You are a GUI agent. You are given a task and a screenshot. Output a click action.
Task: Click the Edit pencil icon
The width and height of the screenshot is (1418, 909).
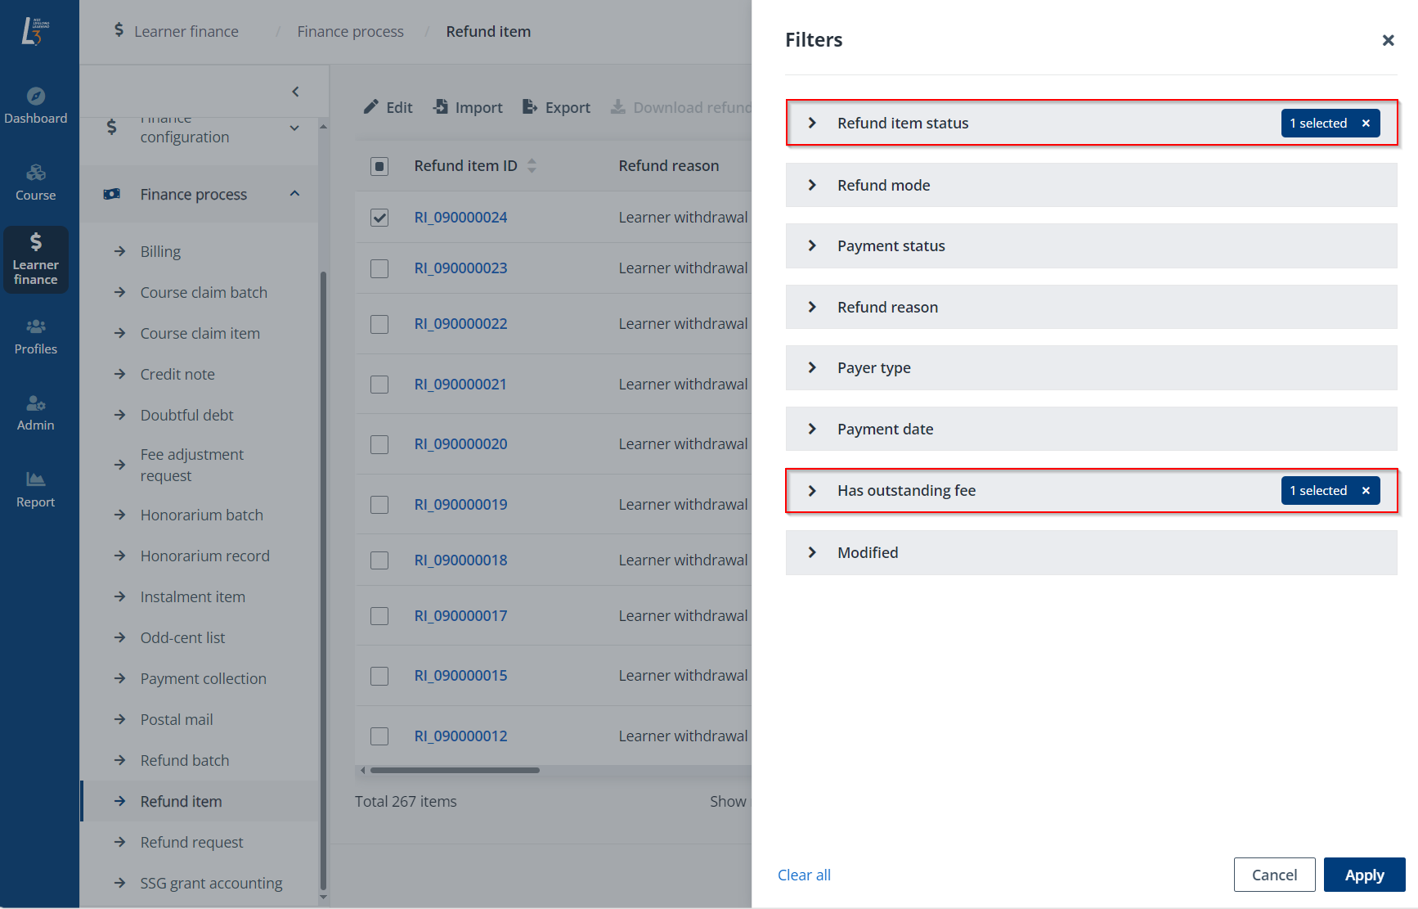coord(371,107)
